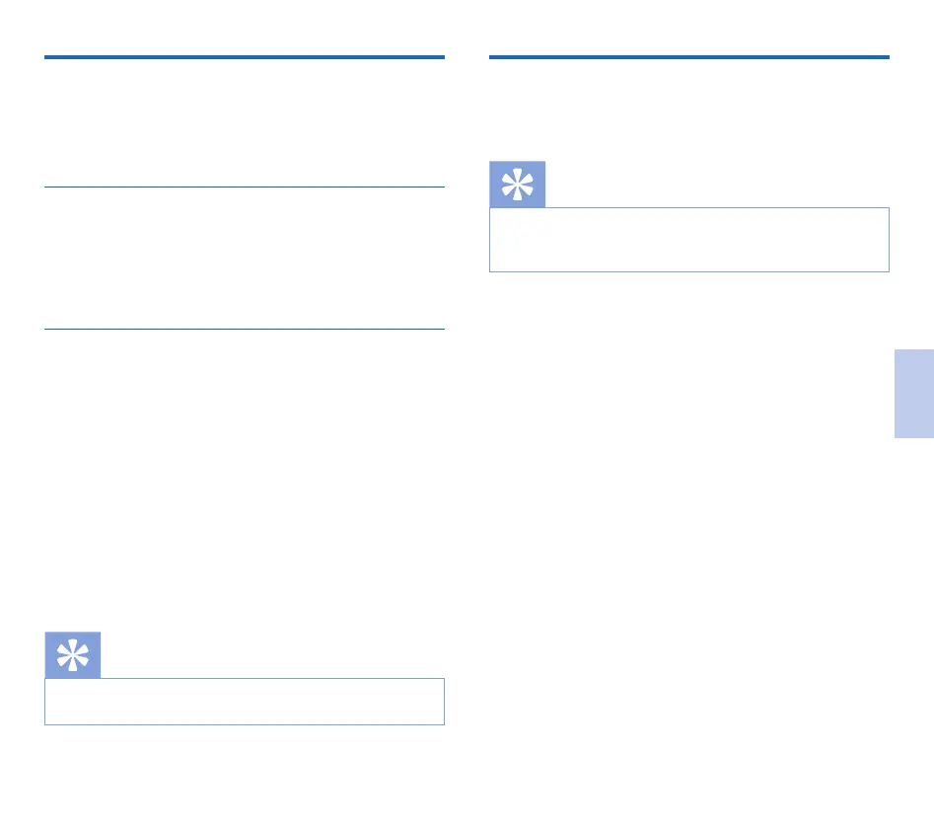Click the bottom border of left note box
934x828 pixels.
[245, 724]
